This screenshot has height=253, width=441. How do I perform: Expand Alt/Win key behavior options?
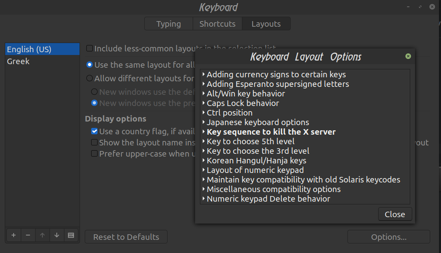click(204, 93)
